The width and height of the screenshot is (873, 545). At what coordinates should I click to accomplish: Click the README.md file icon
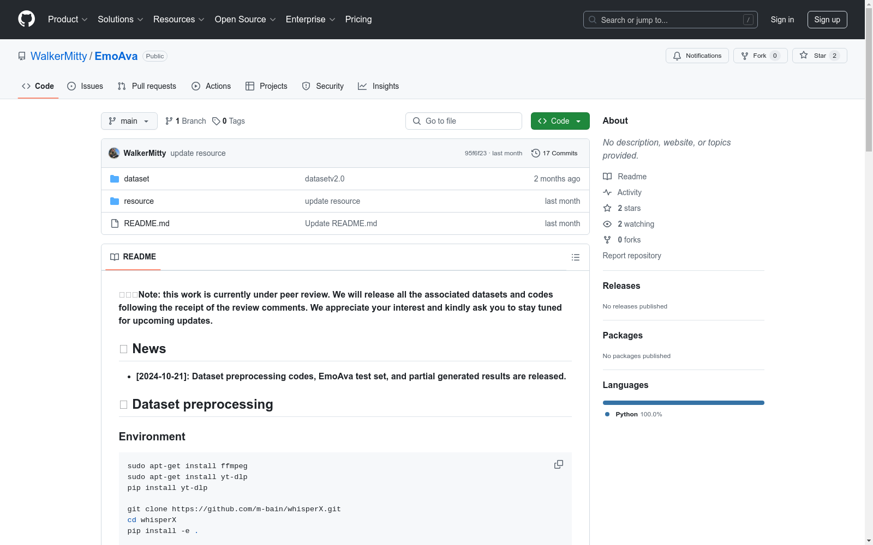point(115,223)
